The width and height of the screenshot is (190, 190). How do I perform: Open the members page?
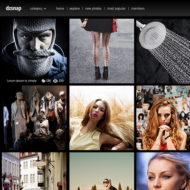click(138, 9)
